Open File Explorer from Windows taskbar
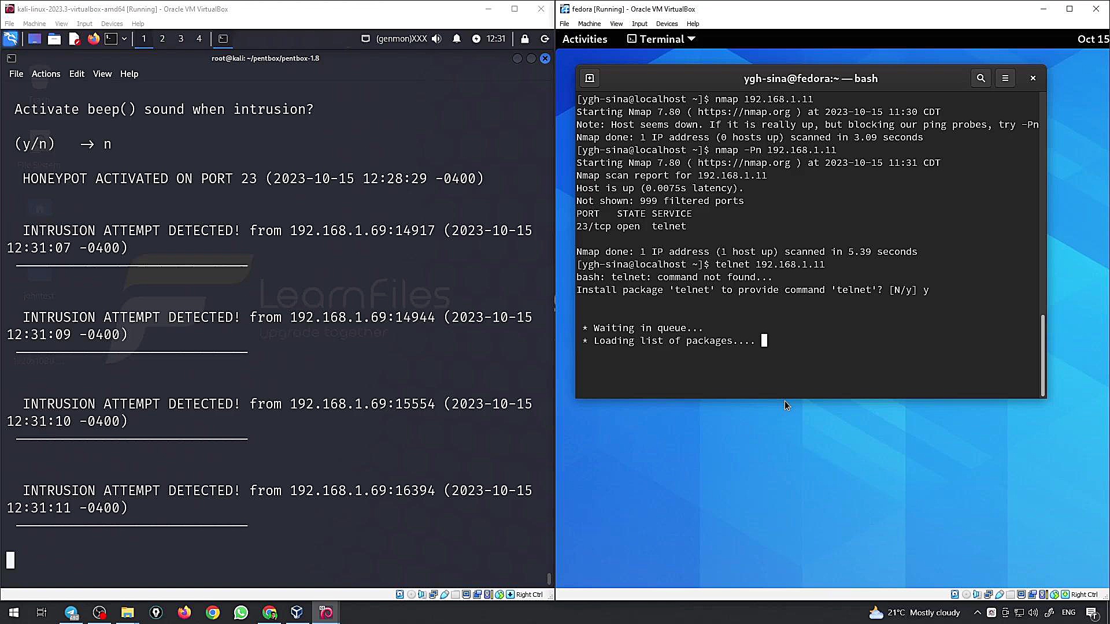Viewport: 1110px width, 624px height. click(127, 612)
